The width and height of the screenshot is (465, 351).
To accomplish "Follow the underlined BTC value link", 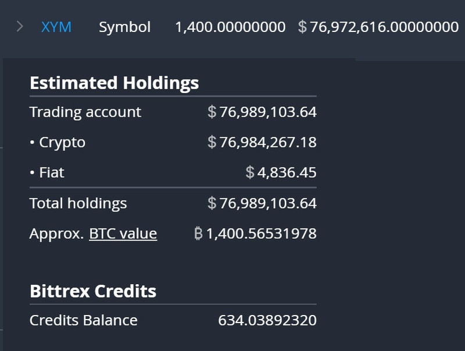I will 123,234.
